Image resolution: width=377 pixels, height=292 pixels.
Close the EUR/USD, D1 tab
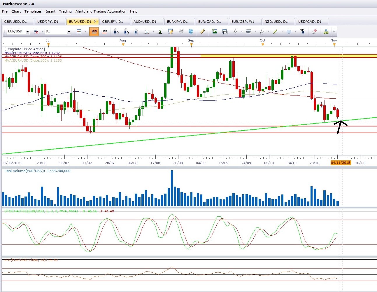[x=95, y=22]
